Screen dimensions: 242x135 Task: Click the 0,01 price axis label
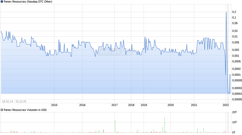click(235, 36)
